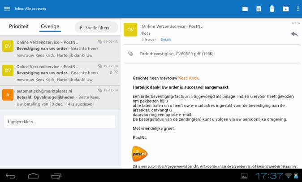Open the 29-12-14 PostNL order confirmation email
The width and height of the screenshot is (302, 182).
(60, 73)
